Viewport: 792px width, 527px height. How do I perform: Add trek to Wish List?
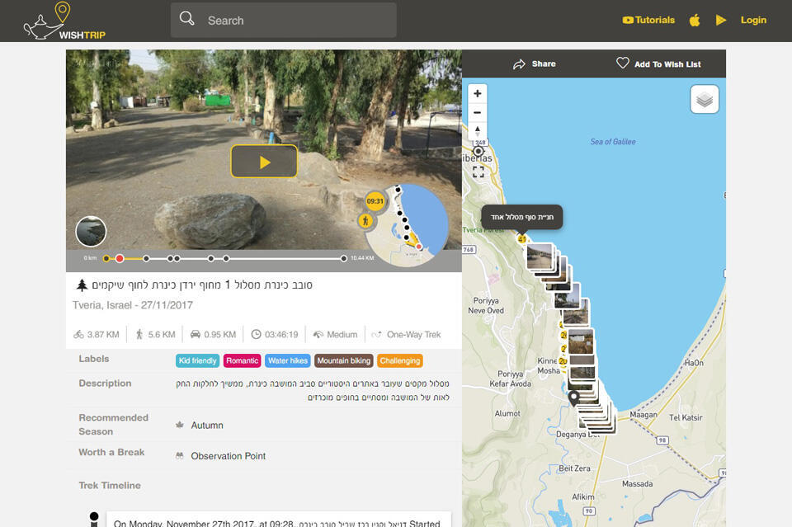pyautogui.click(x=658, y=64)
